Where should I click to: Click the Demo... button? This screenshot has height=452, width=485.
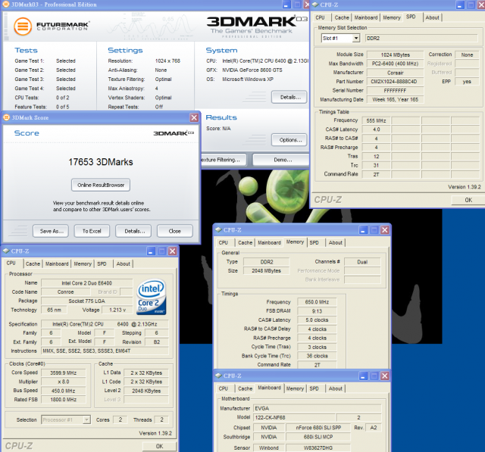281,160
